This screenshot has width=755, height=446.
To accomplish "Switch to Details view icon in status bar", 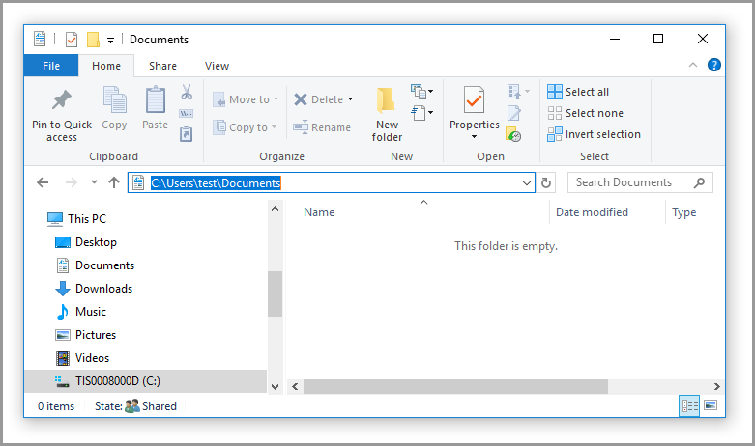I will (689, 406).
